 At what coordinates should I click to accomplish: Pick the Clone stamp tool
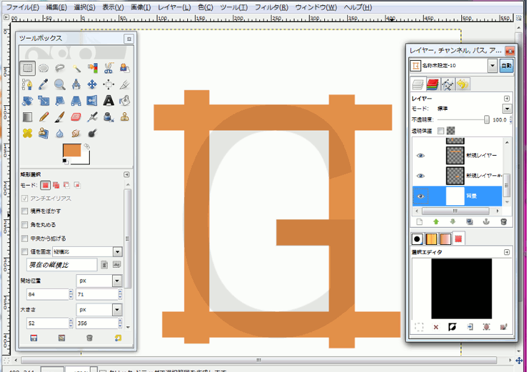[x=125, y=117]
